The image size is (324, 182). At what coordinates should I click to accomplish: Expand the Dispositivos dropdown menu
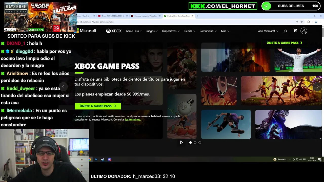[x=171, y=31]
